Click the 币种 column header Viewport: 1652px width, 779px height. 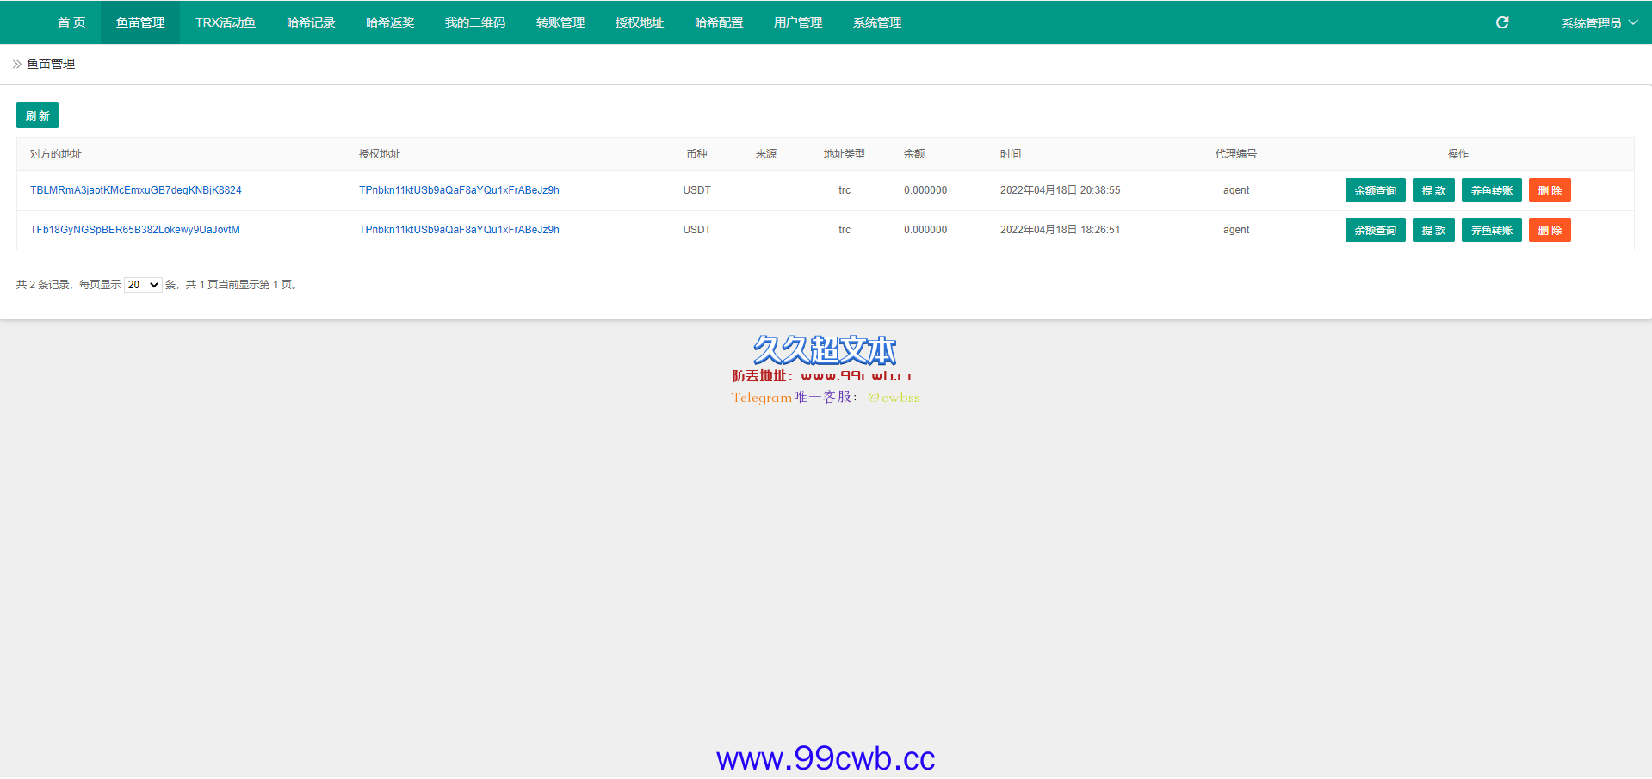coord(696,154)
